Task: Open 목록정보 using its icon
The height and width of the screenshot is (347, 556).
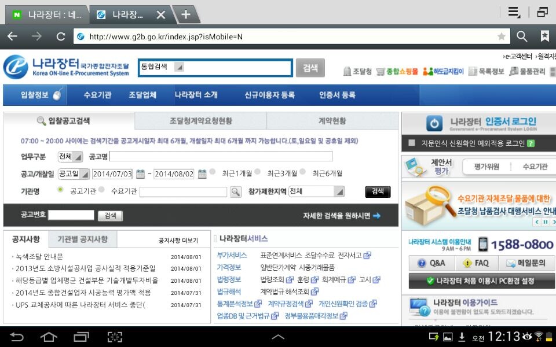Action: [x=473, y=71]
